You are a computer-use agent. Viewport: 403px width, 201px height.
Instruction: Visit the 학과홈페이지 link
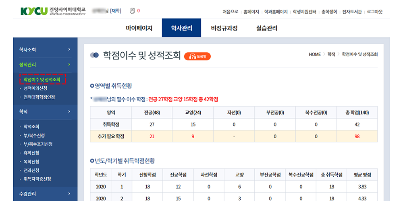276,12
